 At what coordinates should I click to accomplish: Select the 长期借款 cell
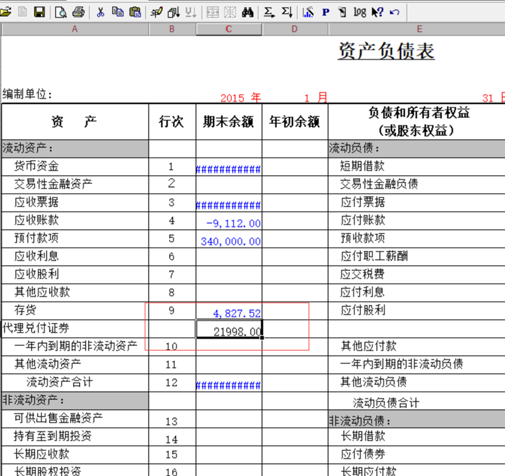(417, 437)
